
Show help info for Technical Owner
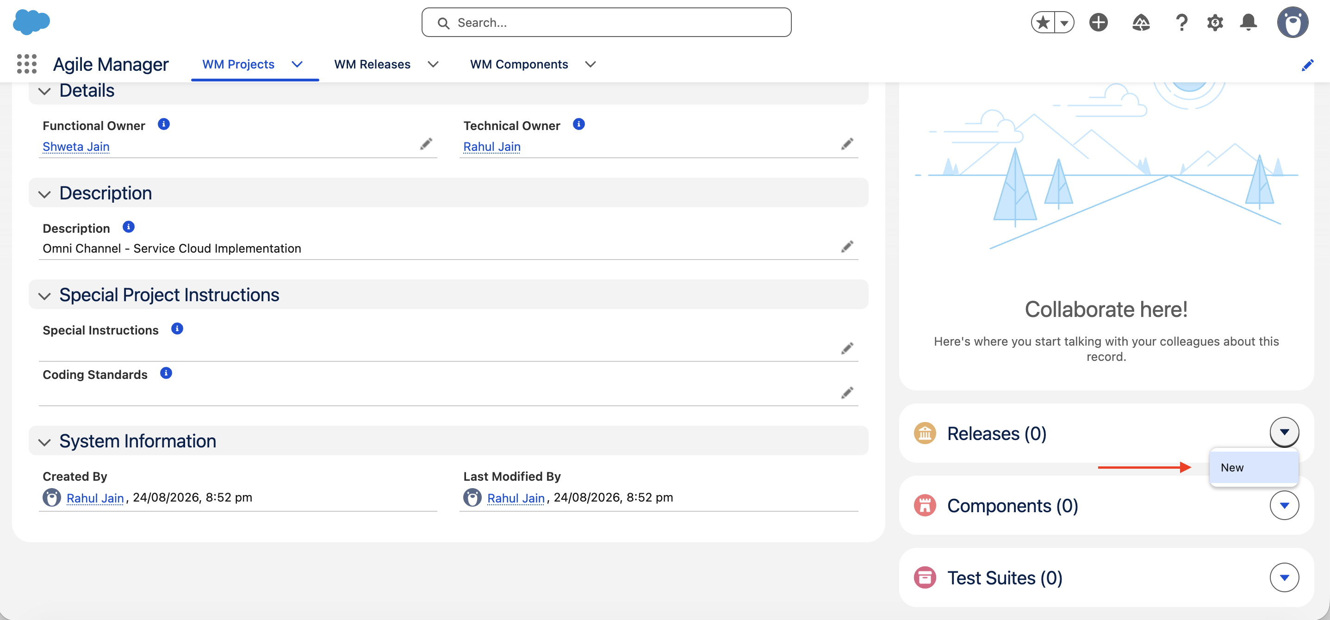(579, 124)
